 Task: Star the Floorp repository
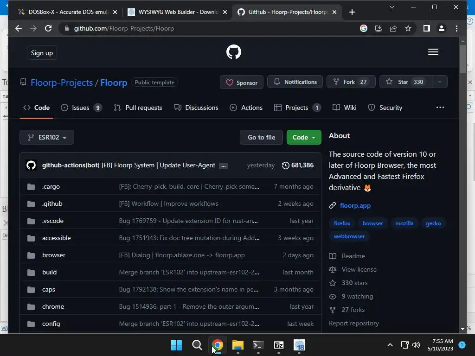pyautogui.click(x=405, y=82)
